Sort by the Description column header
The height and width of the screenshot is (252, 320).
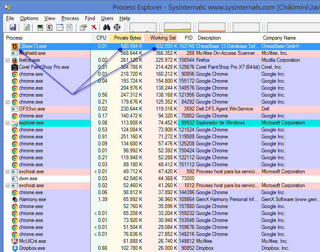pos(228,38)
